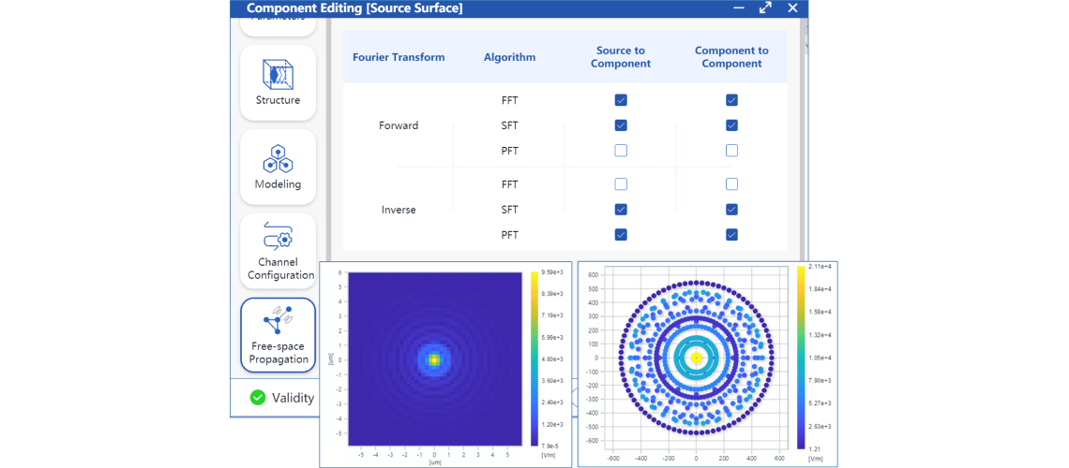1069x468 pixels.
Task: Close the Component Editing dialog
Action: click(x=792, y=8)
